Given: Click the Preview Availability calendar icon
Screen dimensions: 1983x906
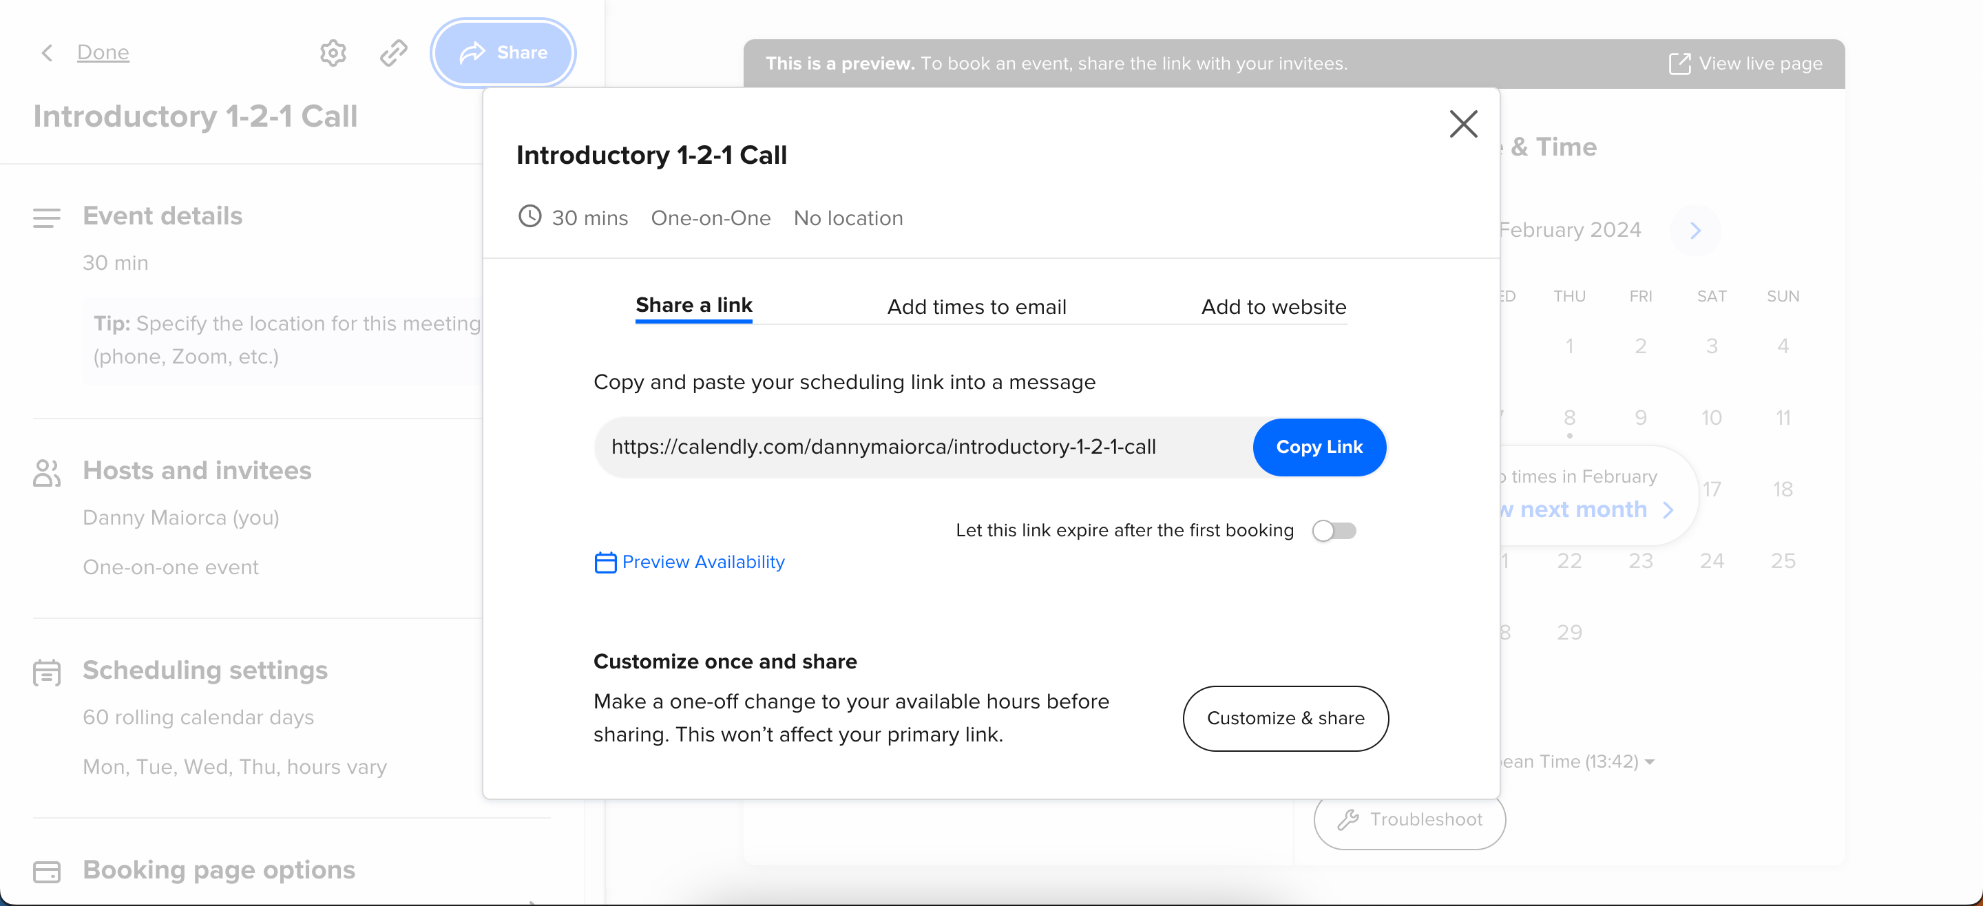Looking at the screenshot, I should pos(605,562).
